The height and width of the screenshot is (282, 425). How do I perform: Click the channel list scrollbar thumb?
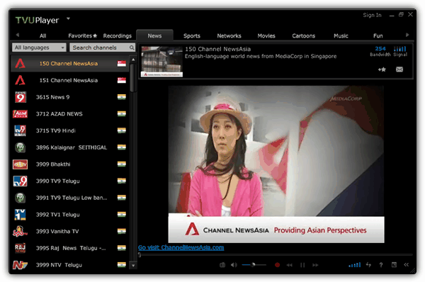[x=133, y=78]
